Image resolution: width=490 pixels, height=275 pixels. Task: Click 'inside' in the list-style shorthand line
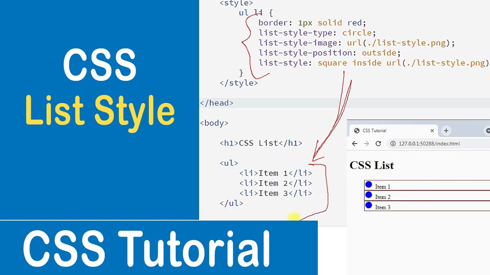click(367, 63)
